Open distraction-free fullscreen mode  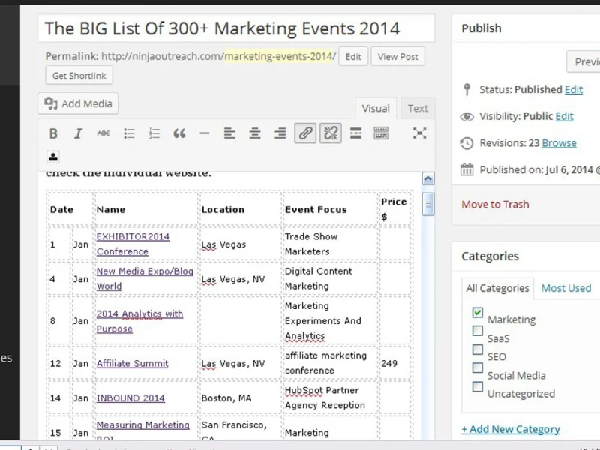tap(420, 133)
